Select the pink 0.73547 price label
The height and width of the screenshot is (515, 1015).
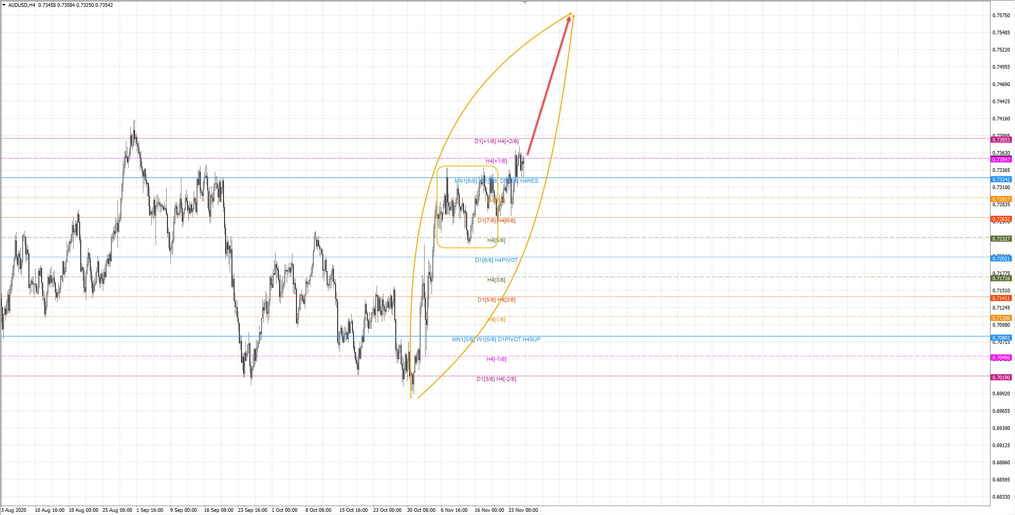click(1001, 160)
